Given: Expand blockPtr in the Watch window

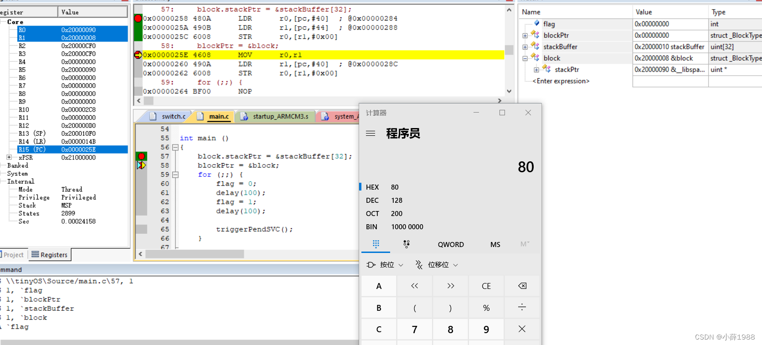Looking at the screenshot, I should pos(525,36).
